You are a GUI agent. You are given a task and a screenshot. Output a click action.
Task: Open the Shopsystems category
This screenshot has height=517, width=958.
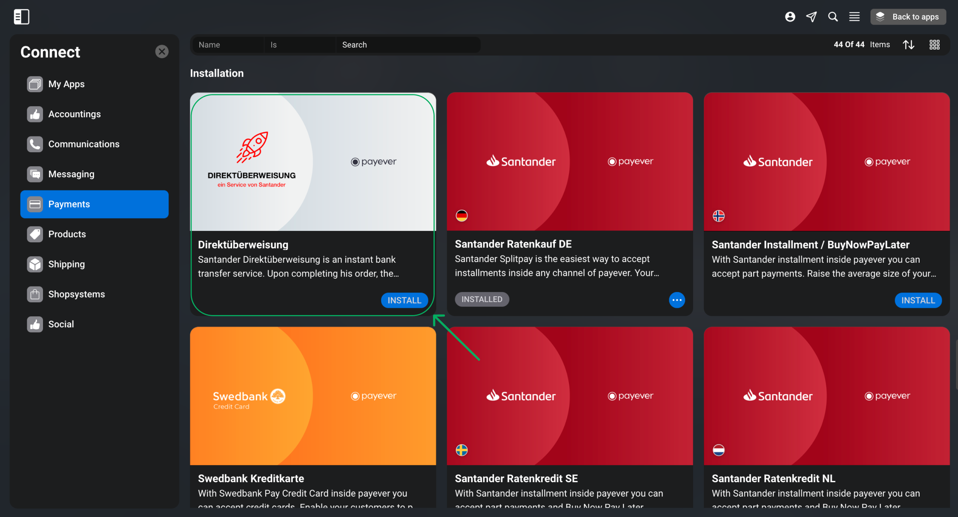95,294
